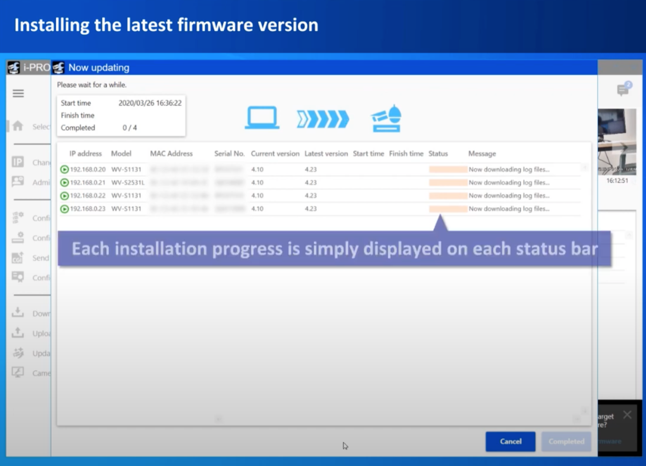Click the IP change icon in sidebar

pos(18,162)
